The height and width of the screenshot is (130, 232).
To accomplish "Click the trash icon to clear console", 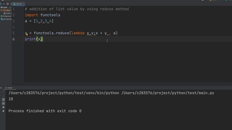I will pos(3,111).
